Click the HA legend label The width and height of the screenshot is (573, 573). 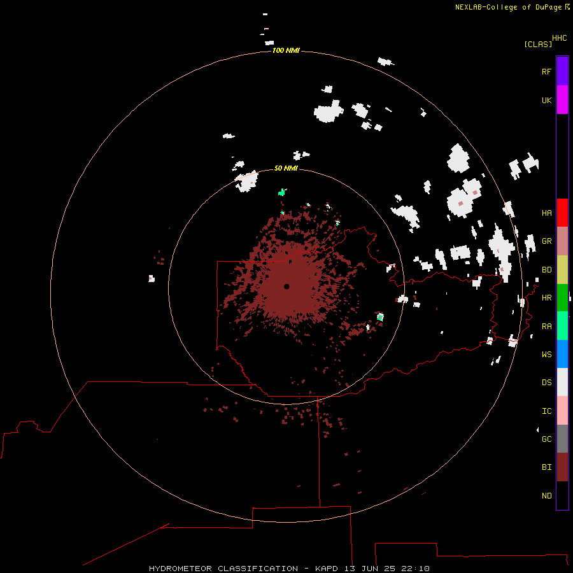546,213
